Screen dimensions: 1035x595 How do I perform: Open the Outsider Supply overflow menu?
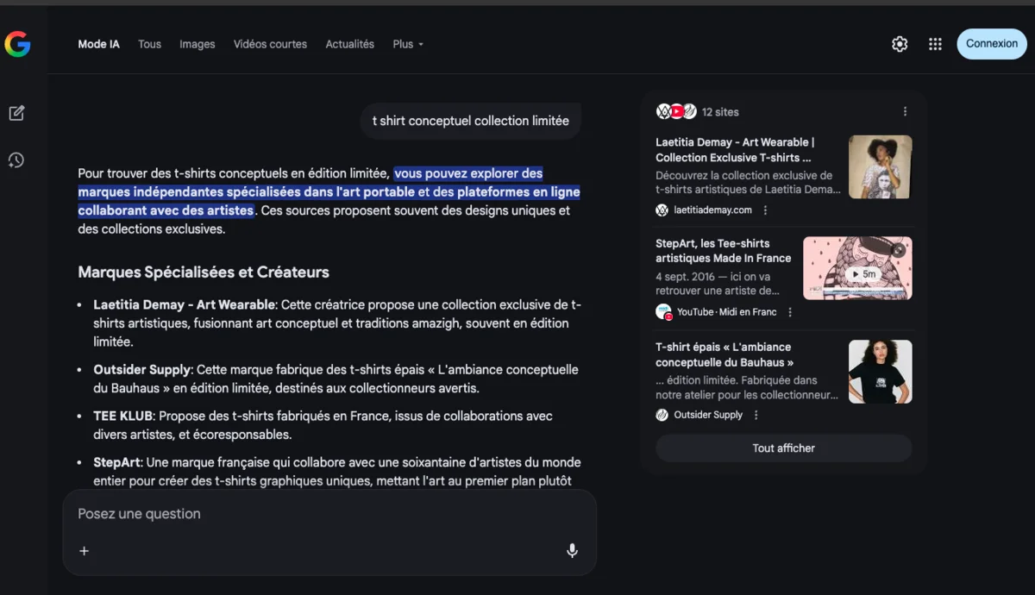756,415
